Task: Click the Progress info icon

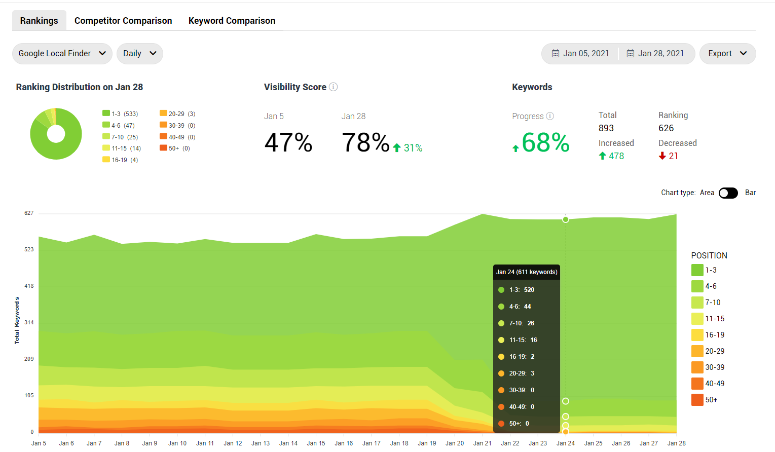Action: tap(550, 116)
